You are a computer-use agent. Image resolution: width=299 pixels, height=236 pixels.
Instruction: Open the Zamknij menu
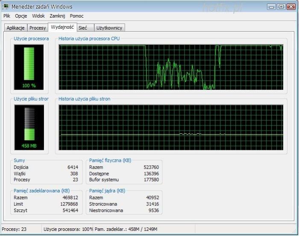tap(57, 16)
